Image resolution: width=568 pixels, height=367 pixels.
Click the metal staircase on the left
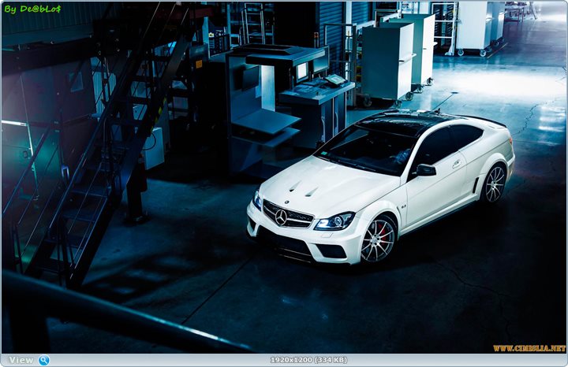click(x=95, y=158)
